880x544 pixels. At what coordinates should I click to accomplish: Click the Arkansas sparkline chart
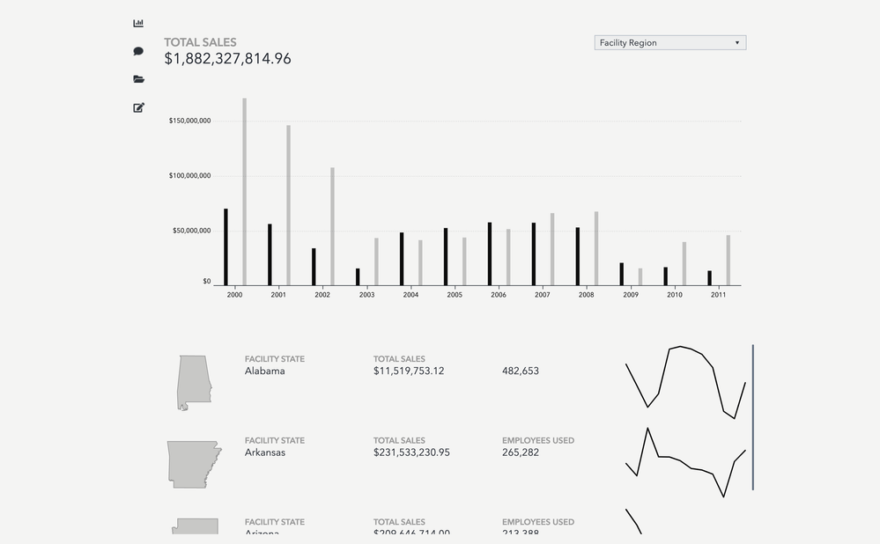(685, 463)
